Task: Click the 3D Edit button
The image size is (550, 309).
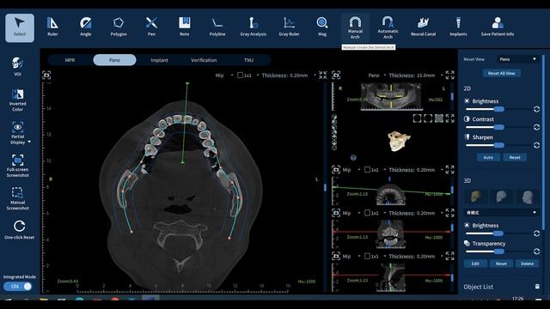Action: [x=475, y=264]
